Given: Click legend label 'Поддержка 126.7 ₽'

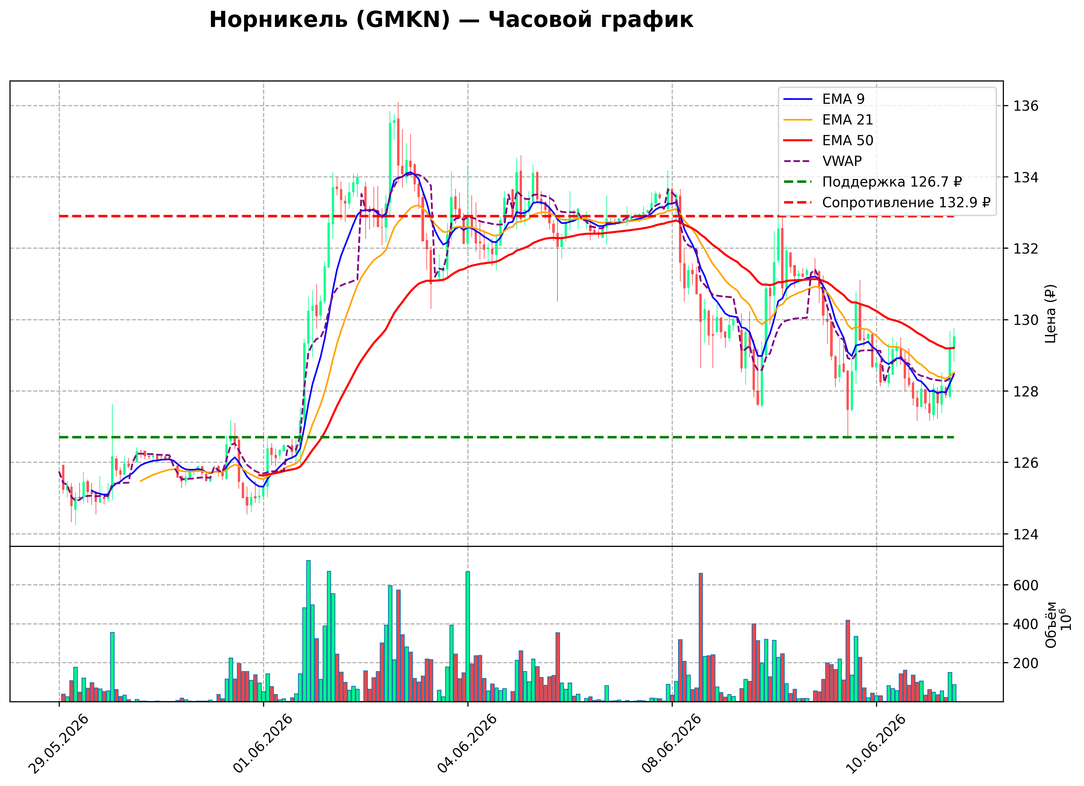Looking at the screenshot, I should (x=892, y=182).
